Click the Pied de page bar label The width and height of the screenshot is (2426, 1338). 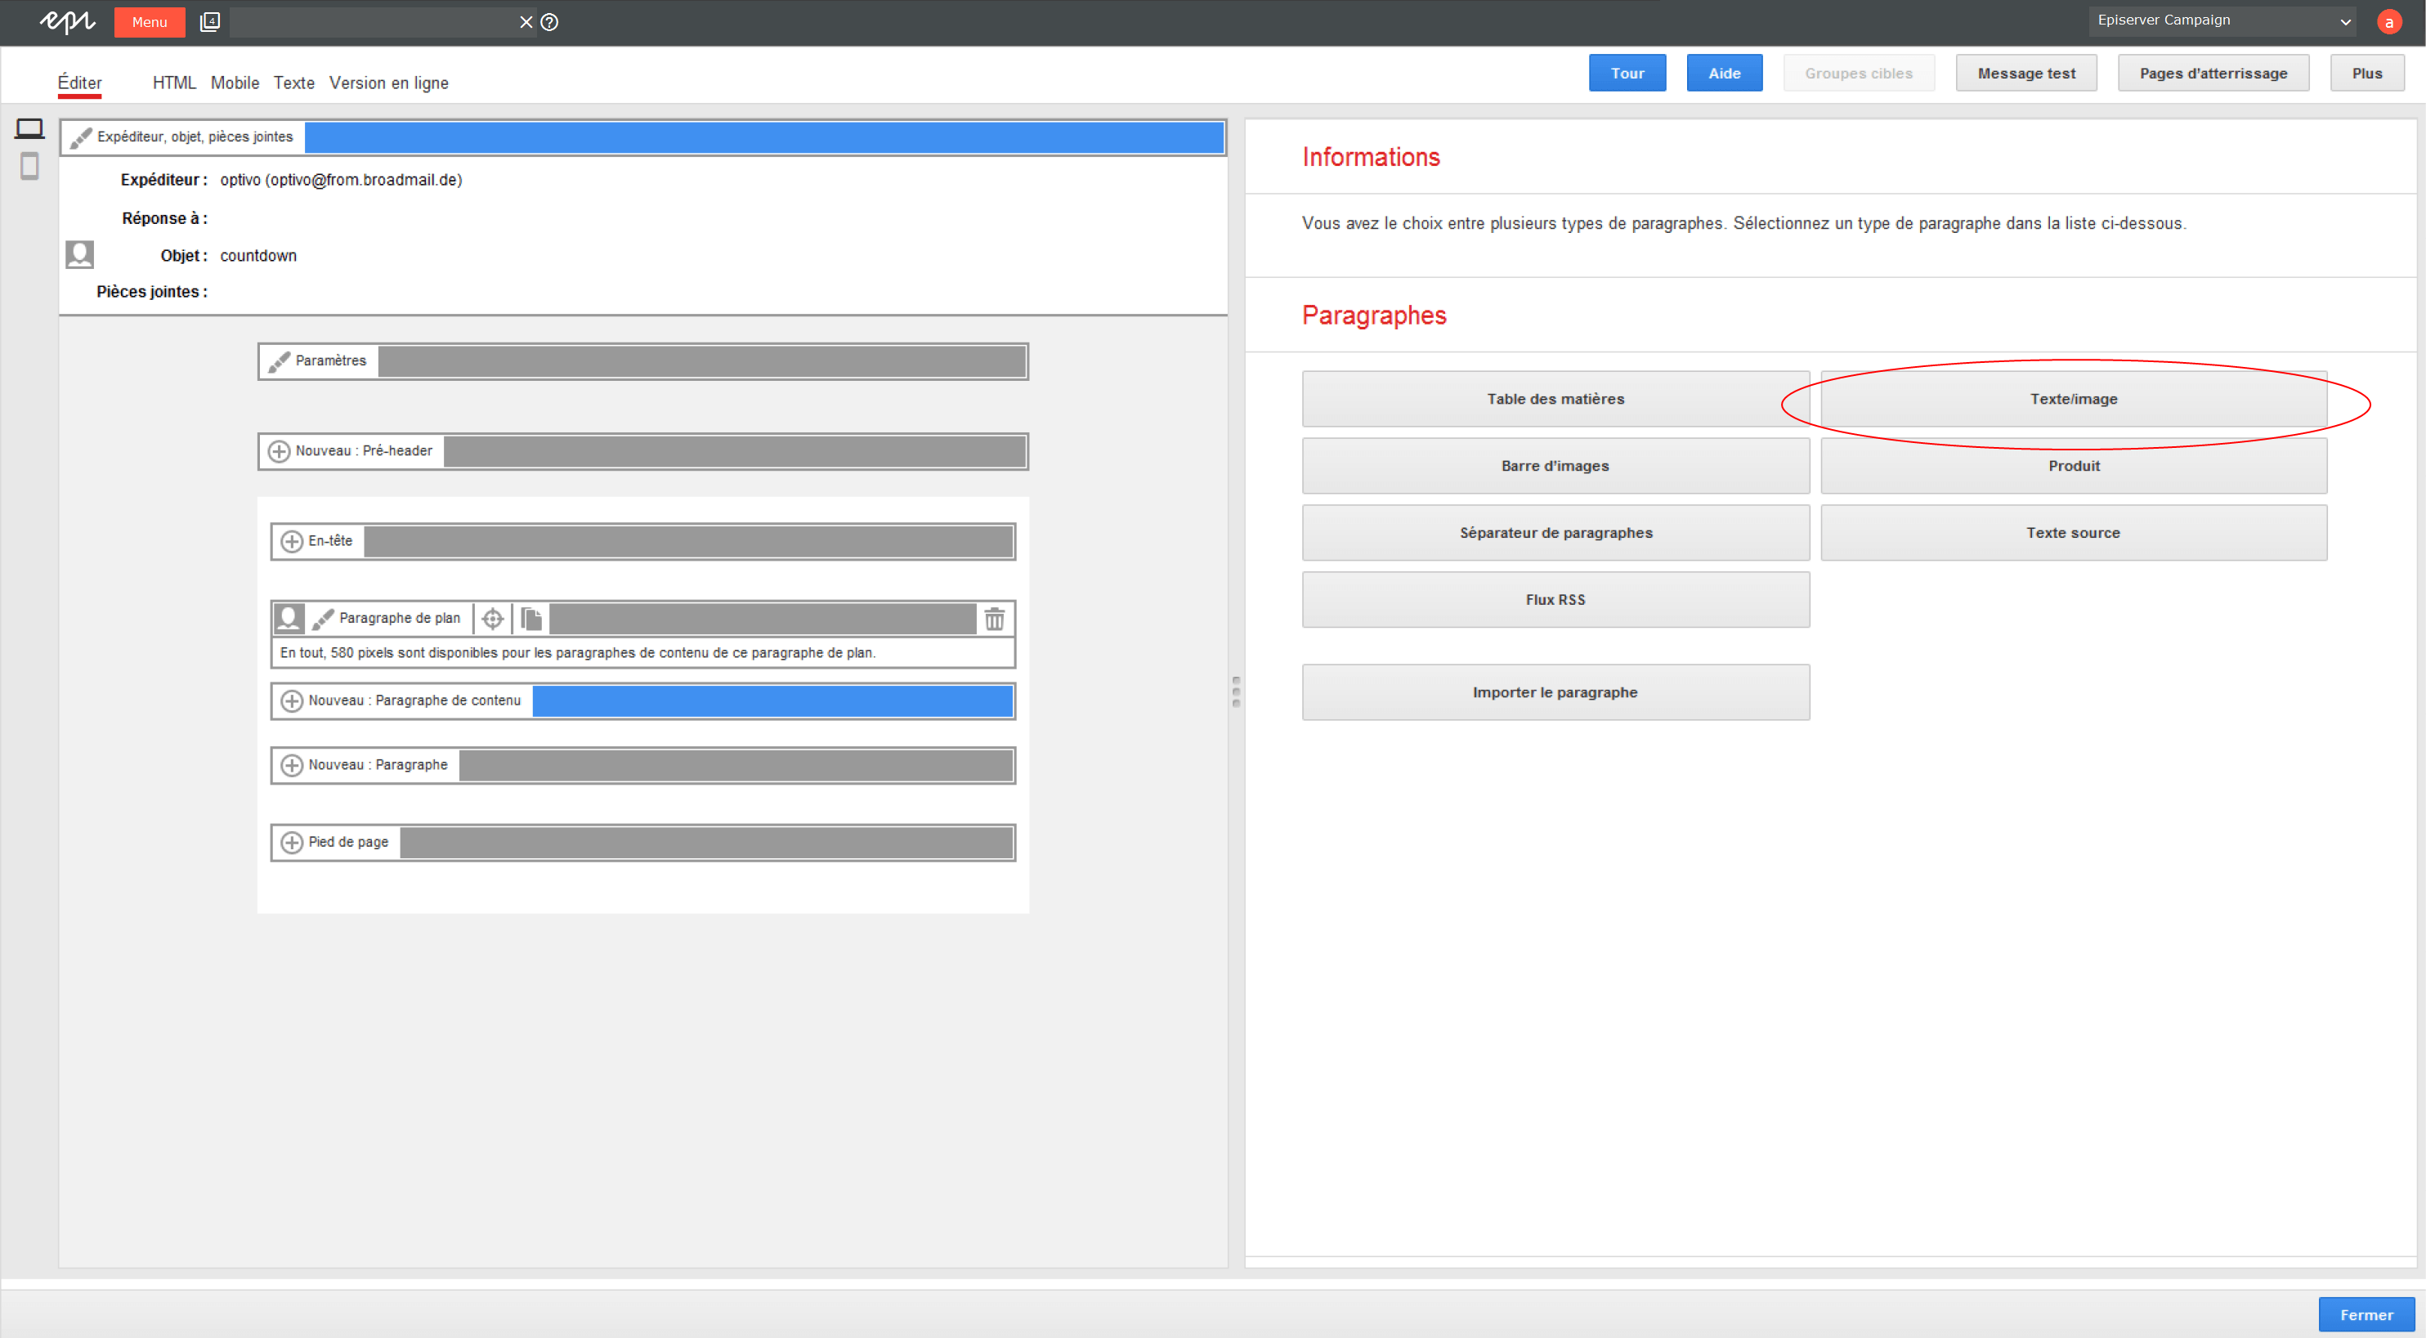coord(347,843)
